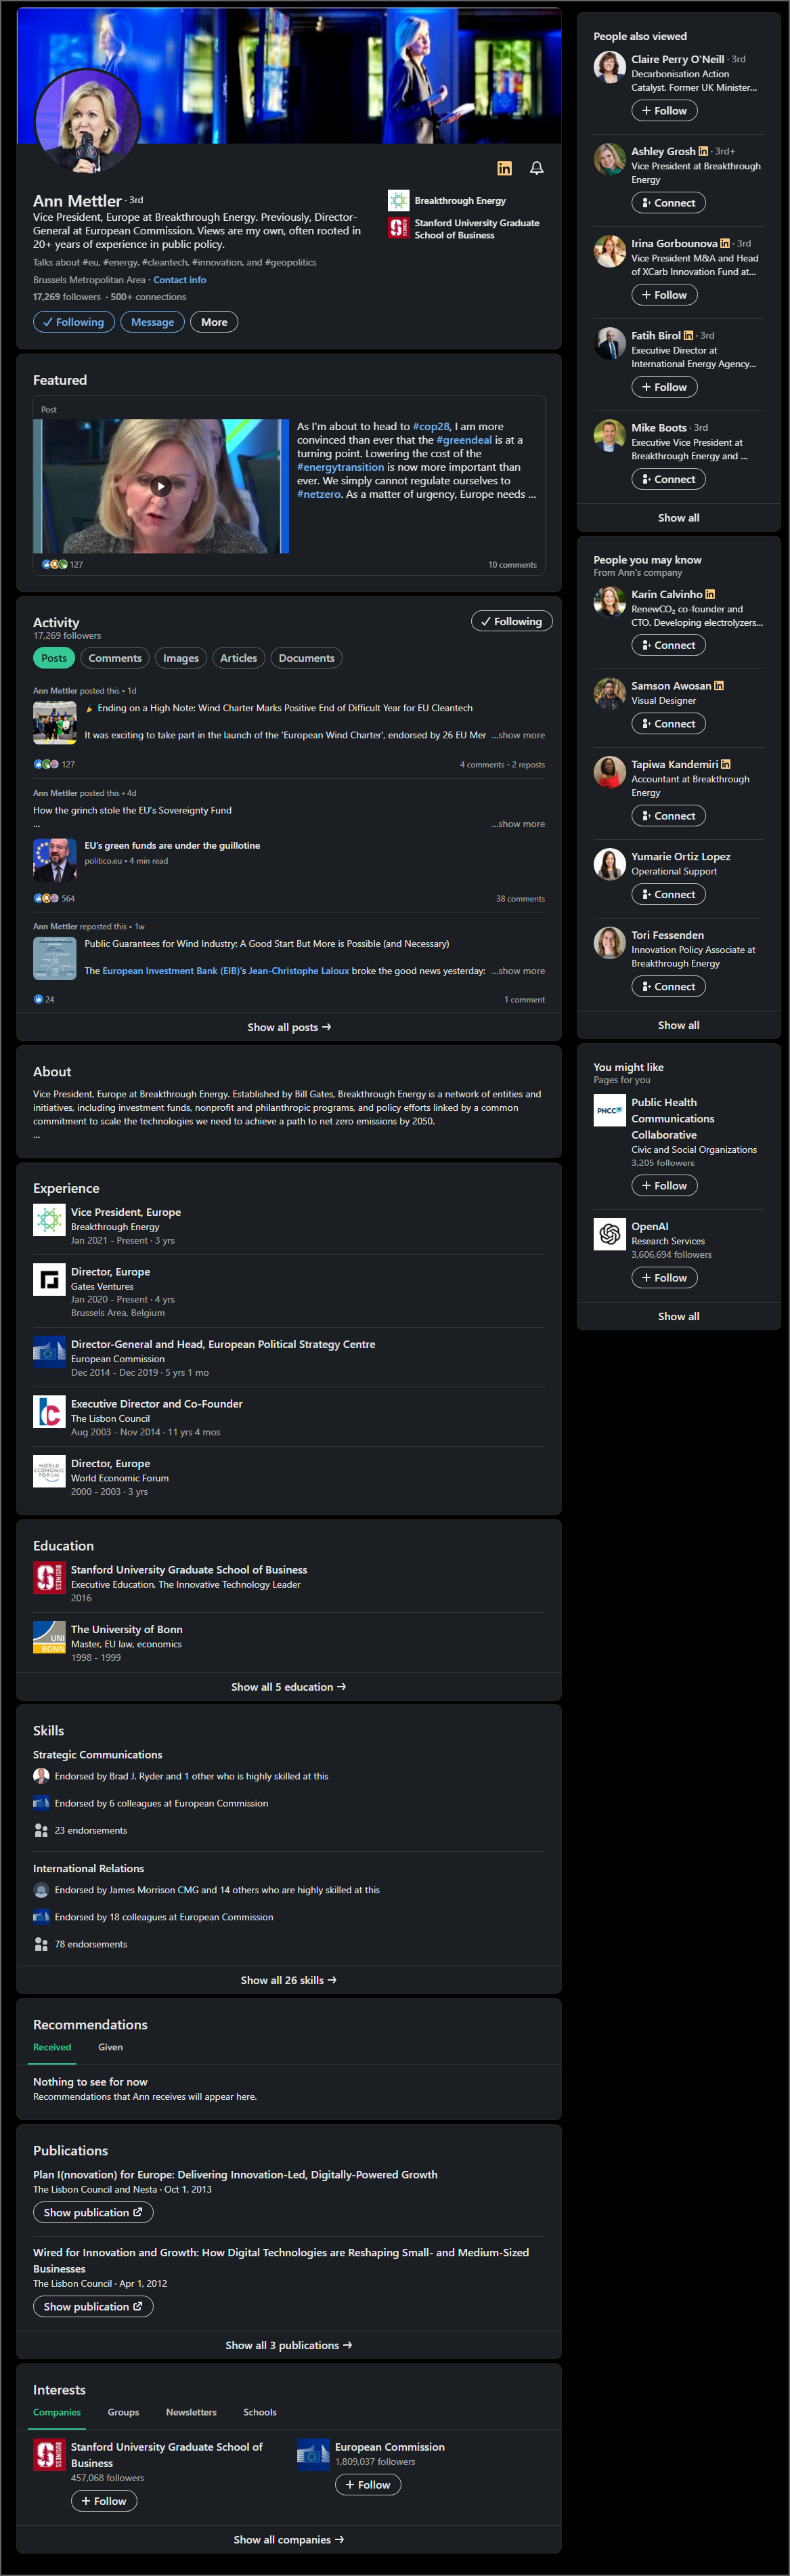Click the European Commission logo in Experience
The height and width of the screenshot is (2576, 790).
[x=49, y=1352]
